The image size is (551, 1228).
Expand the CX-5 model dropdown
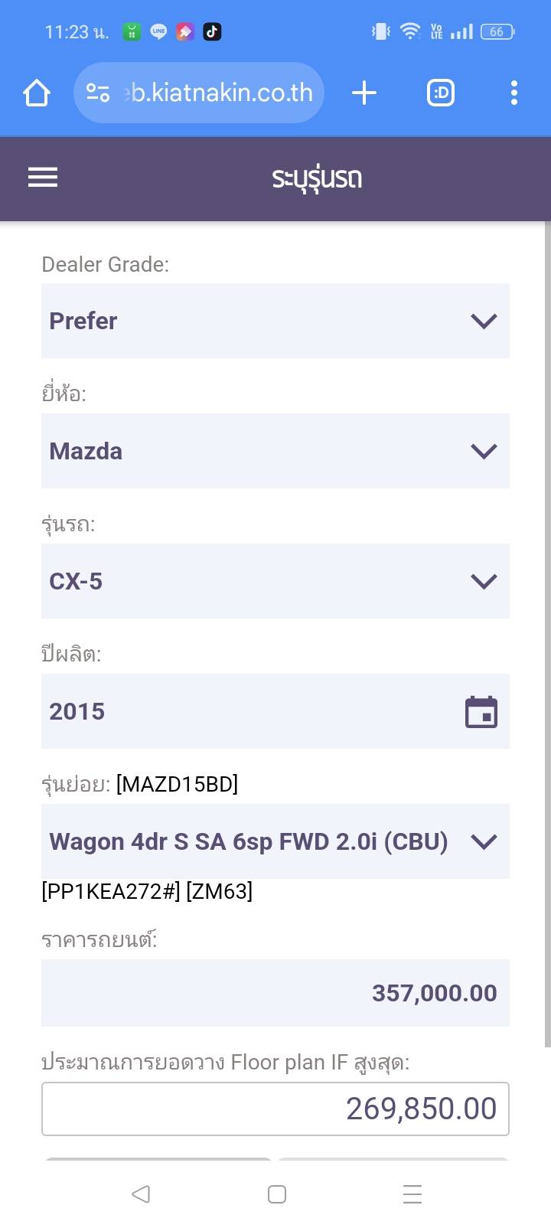[x=275, y=581]
